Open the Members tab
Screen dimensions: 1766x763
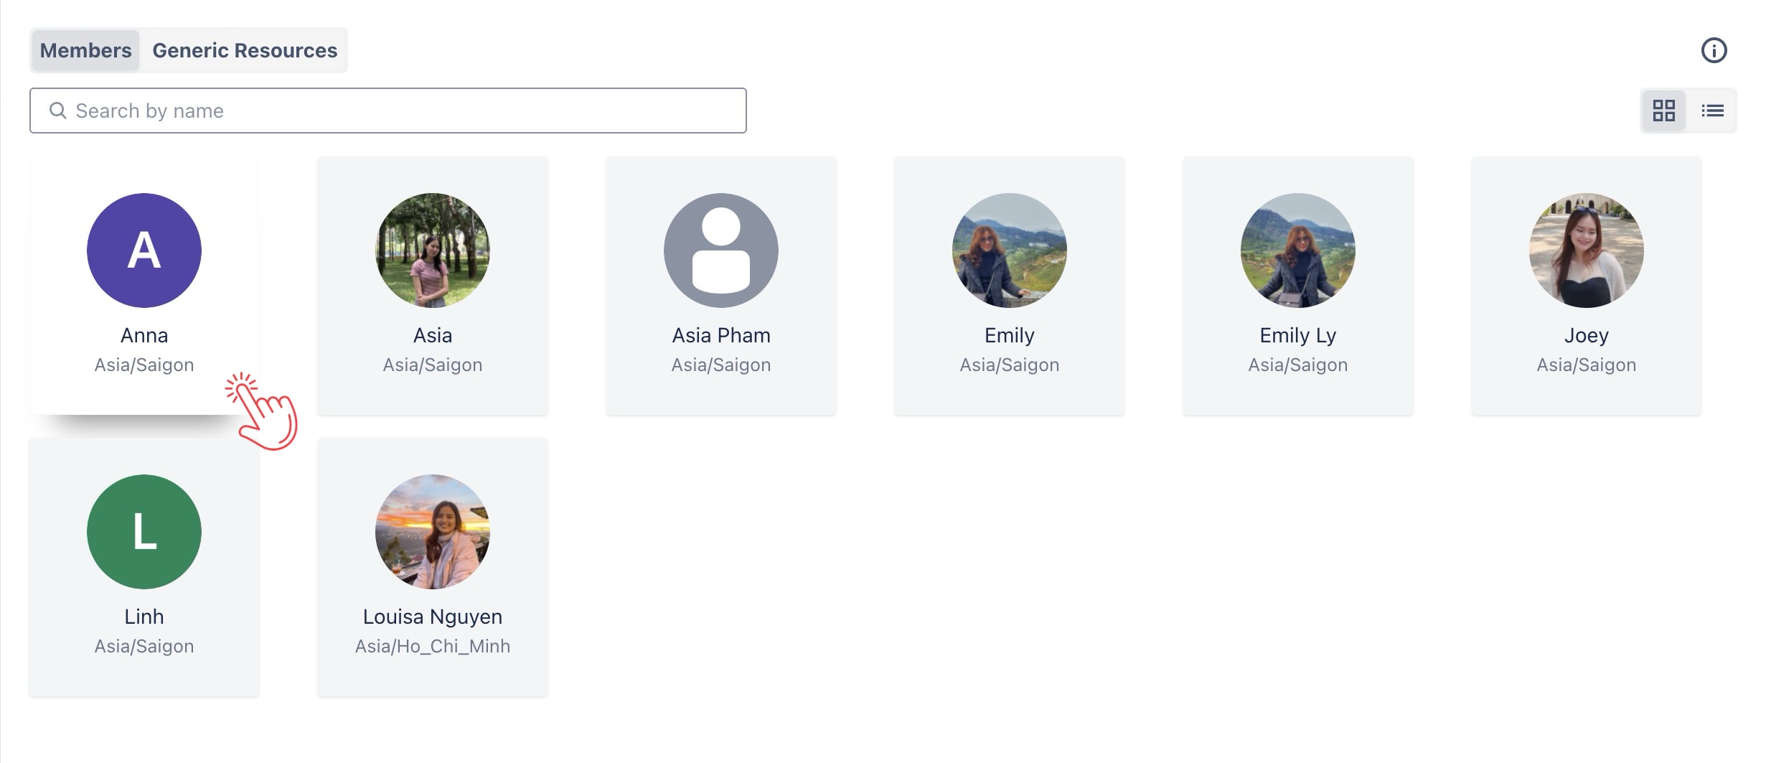[x=85, y=50]
